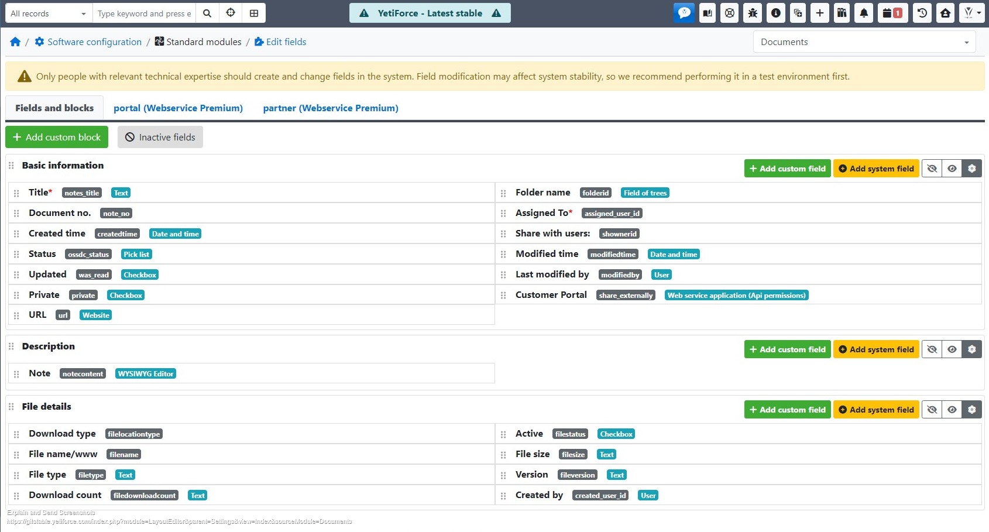Click the home icon in the top toolbar

pyautogui.click(x=946, y=12)
